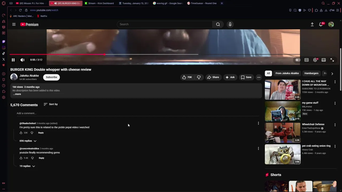342x192 pixels.
Task: Click the YouTube search magnifier button
Action: click(218, 24)
